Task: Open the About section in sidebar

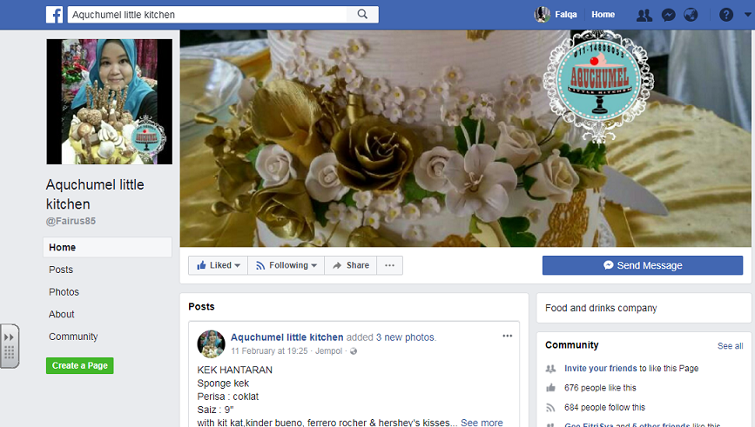Action: point(62,314)
